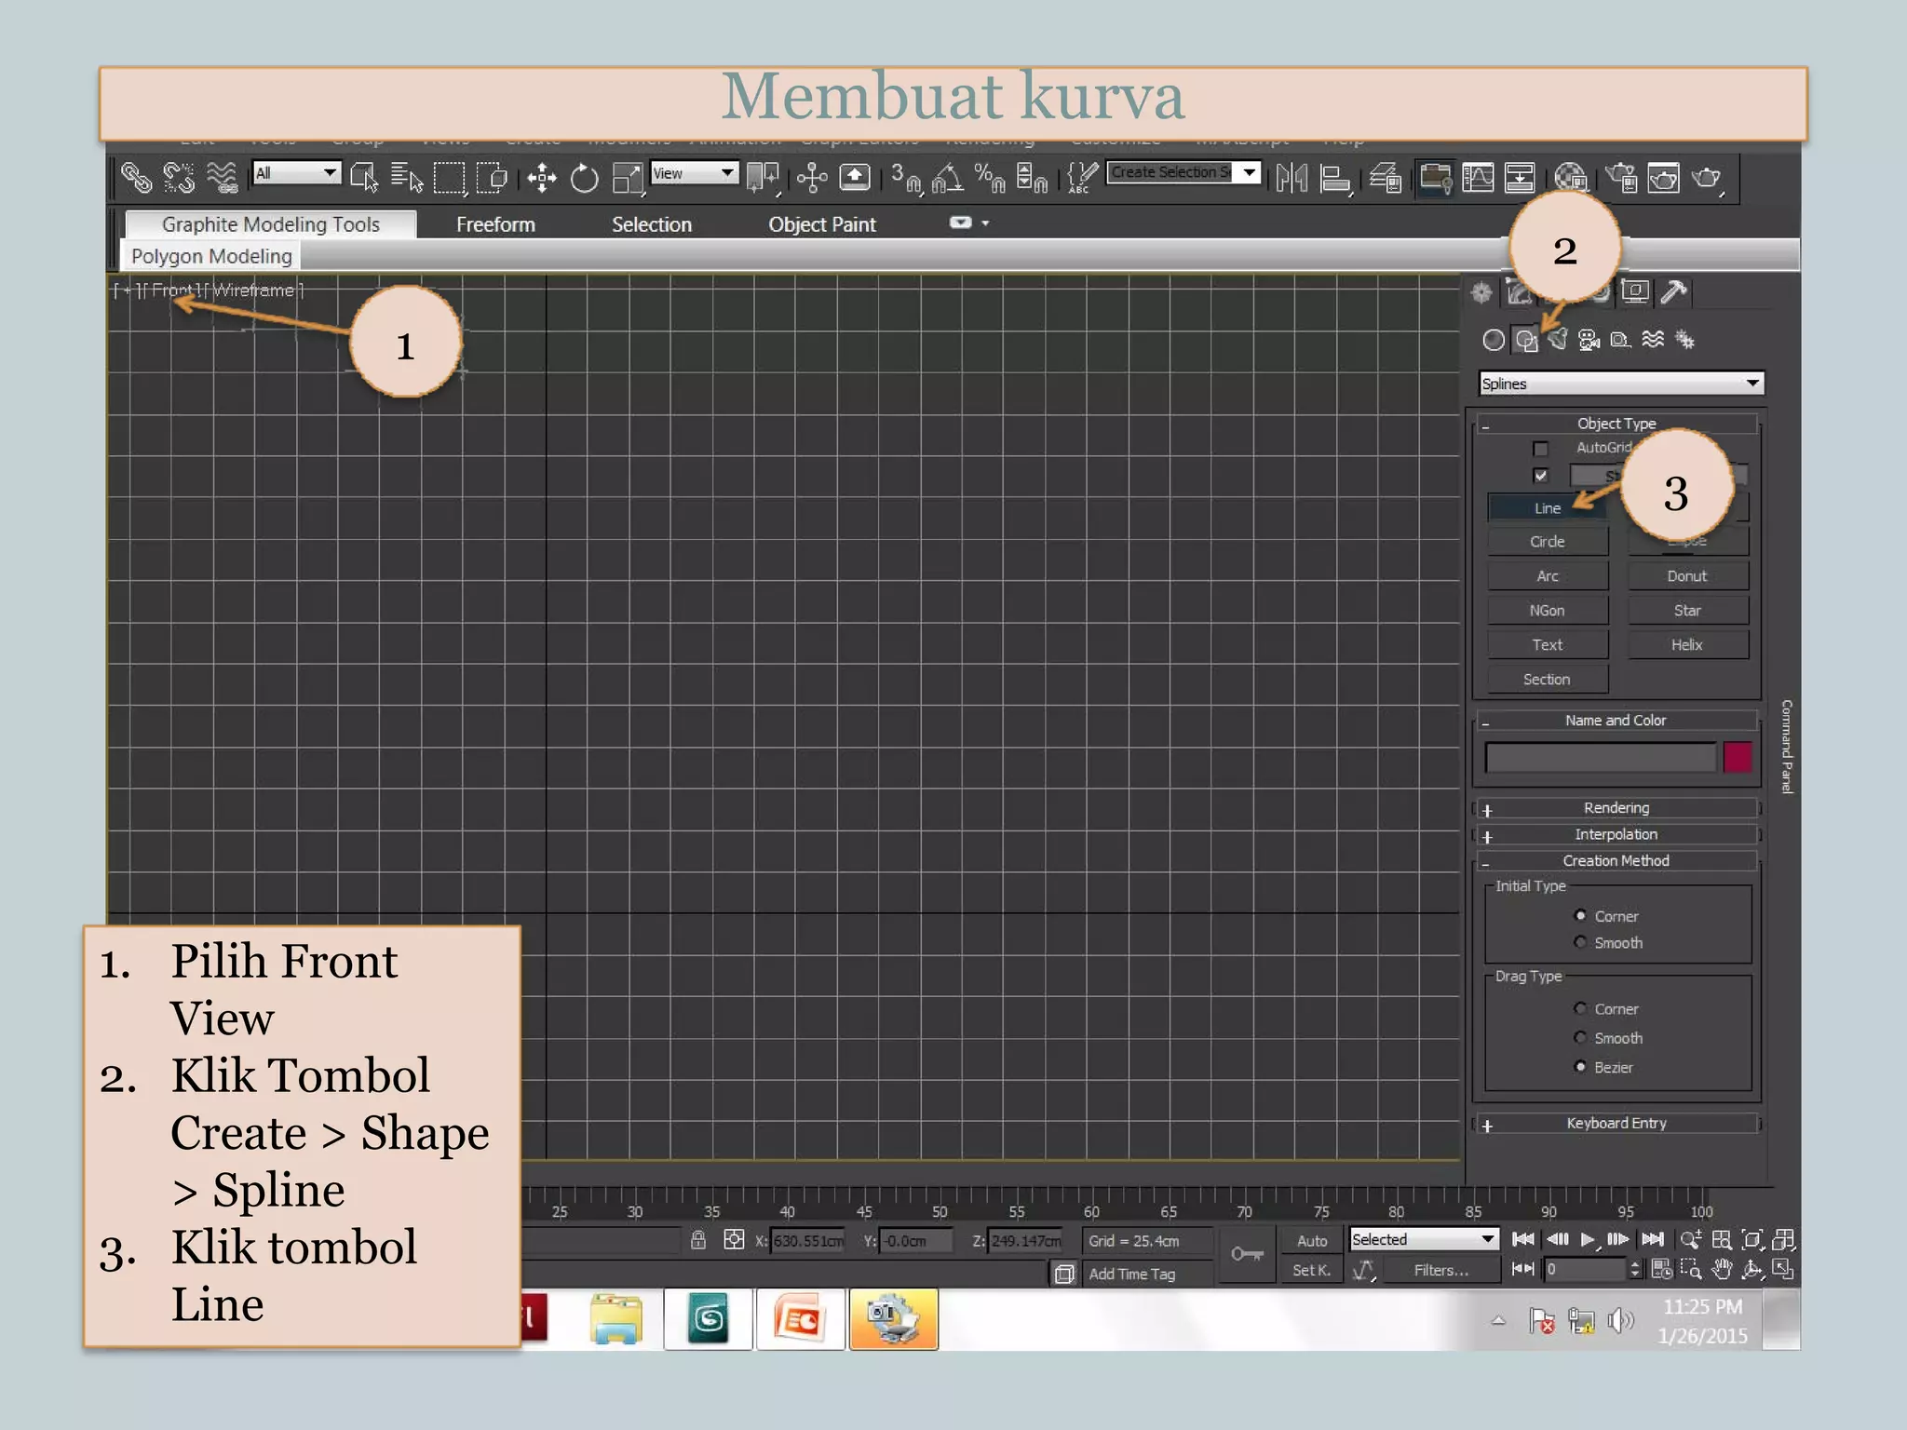
Task: Select the Move tool in main toolbar
Action: pos(542,178)
